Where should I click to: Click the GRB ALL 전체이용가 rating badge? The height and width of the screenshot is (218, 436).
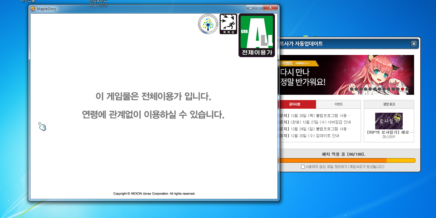tap(257, 35)
